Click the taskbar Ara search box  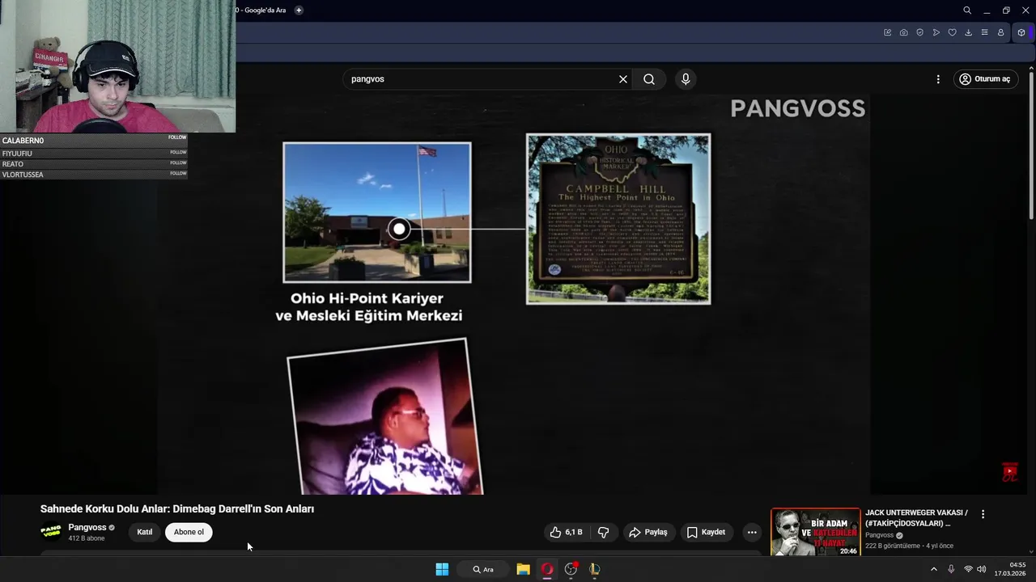[483, 569]
